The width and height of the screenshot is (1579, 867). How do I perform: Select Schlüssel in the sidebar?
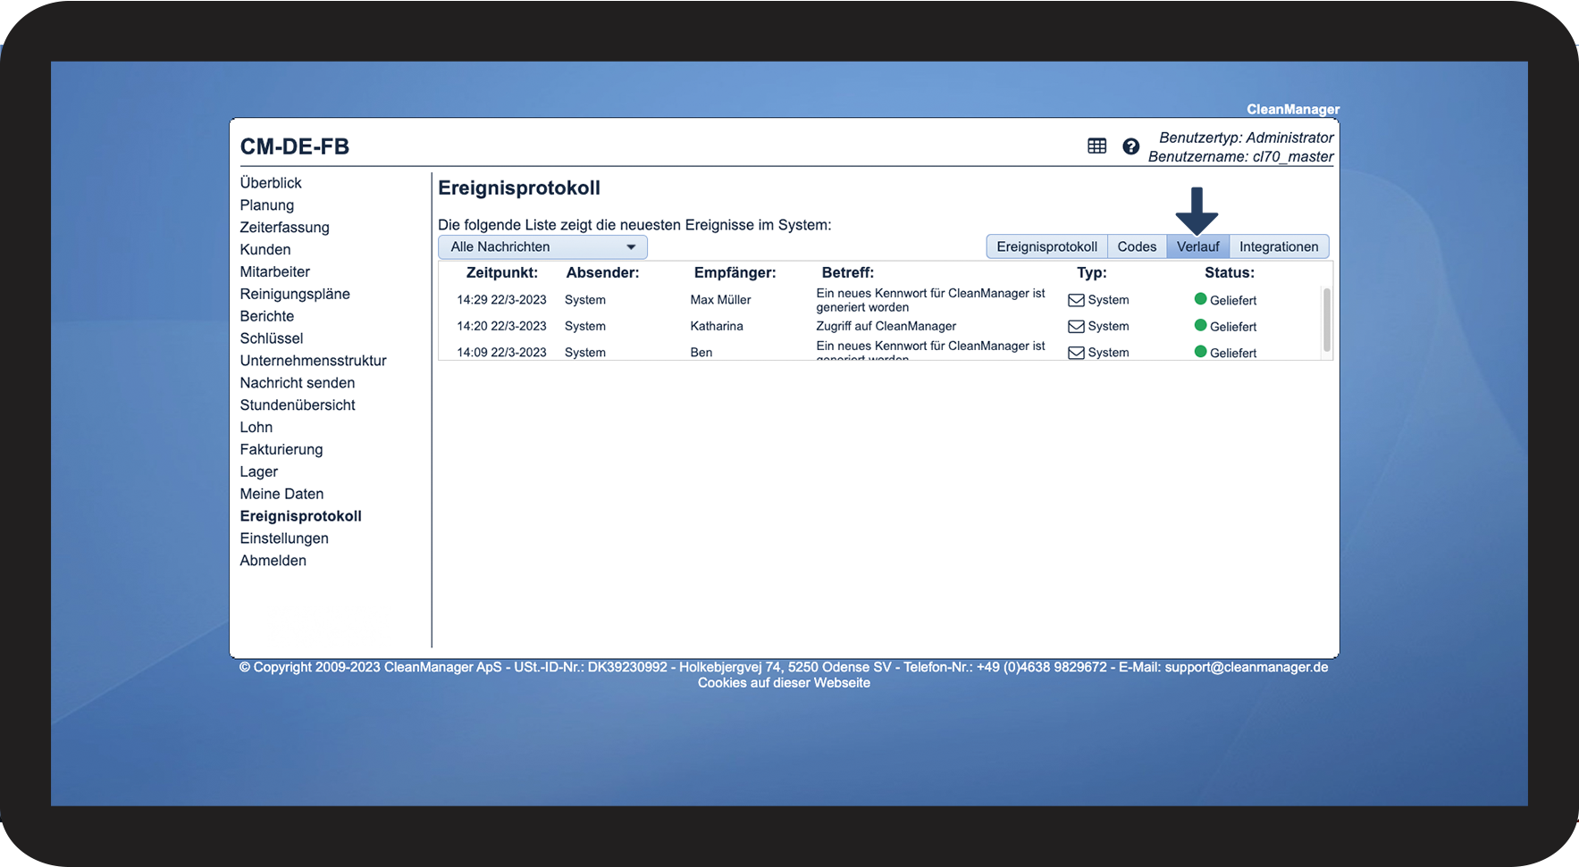point(272,338)
